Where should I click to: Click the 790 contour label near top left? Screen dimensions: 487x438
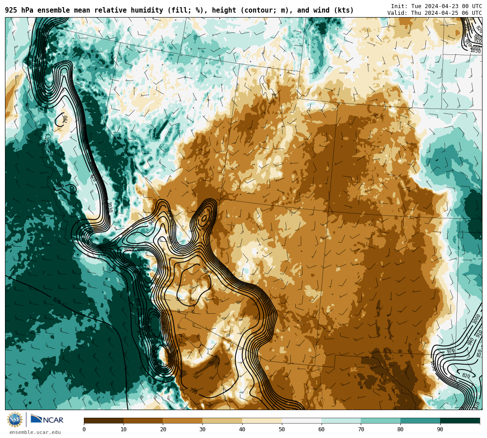[65, 119]
